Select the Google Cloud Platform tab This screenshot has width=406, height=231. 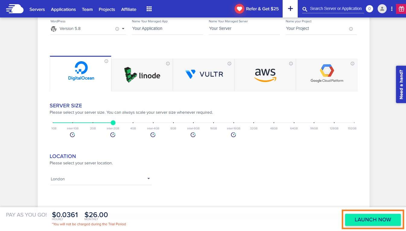click(327, 75)
